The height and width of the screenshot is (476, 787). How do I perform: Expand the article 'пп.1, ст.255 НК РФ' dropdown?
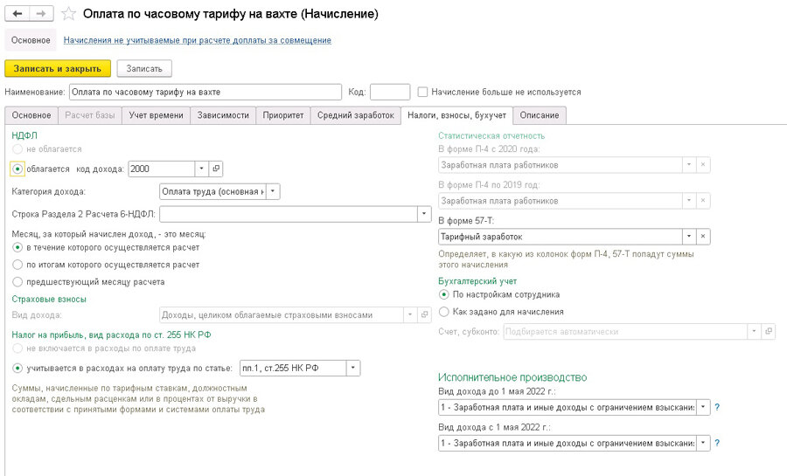pos(353,368)
